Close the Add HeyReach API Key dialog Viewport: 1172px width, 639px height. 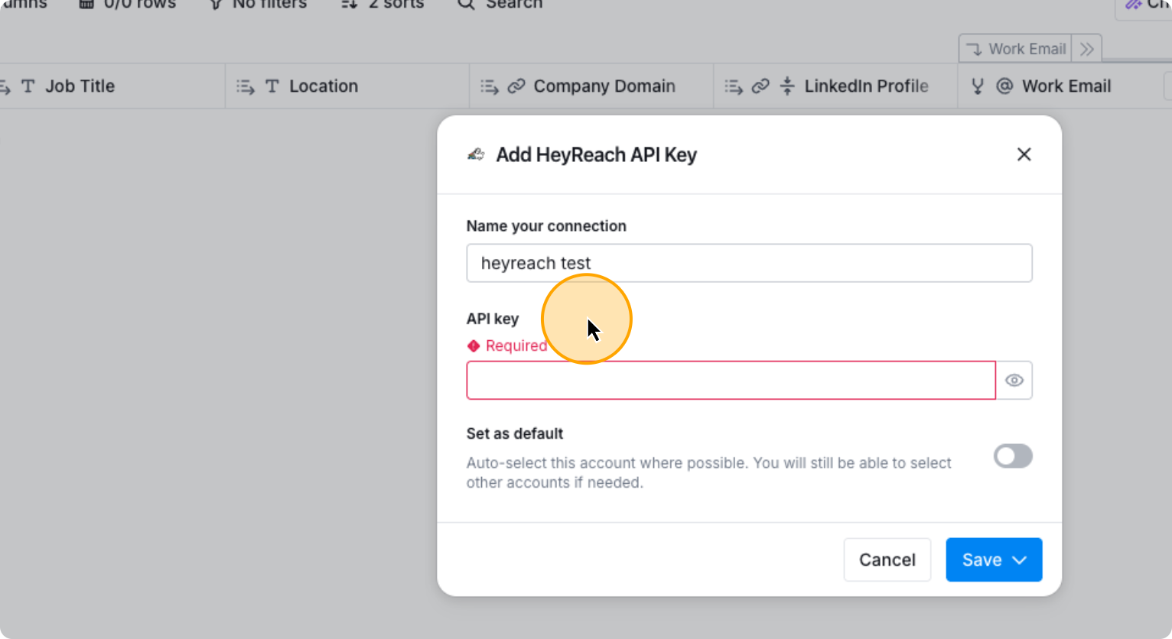(1024, 154)
